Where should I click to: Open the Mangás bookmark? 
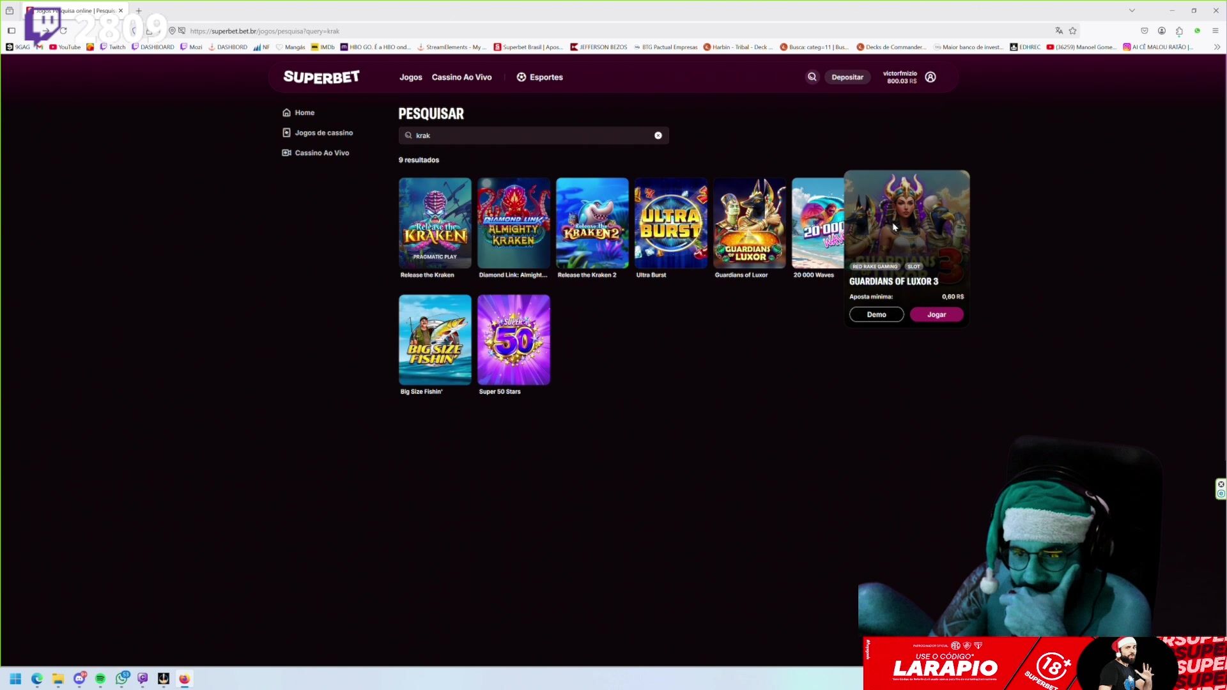291,47
